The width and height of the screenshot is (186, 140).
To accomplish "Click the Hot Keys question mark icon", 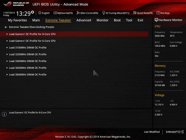I will coord(158,13).
